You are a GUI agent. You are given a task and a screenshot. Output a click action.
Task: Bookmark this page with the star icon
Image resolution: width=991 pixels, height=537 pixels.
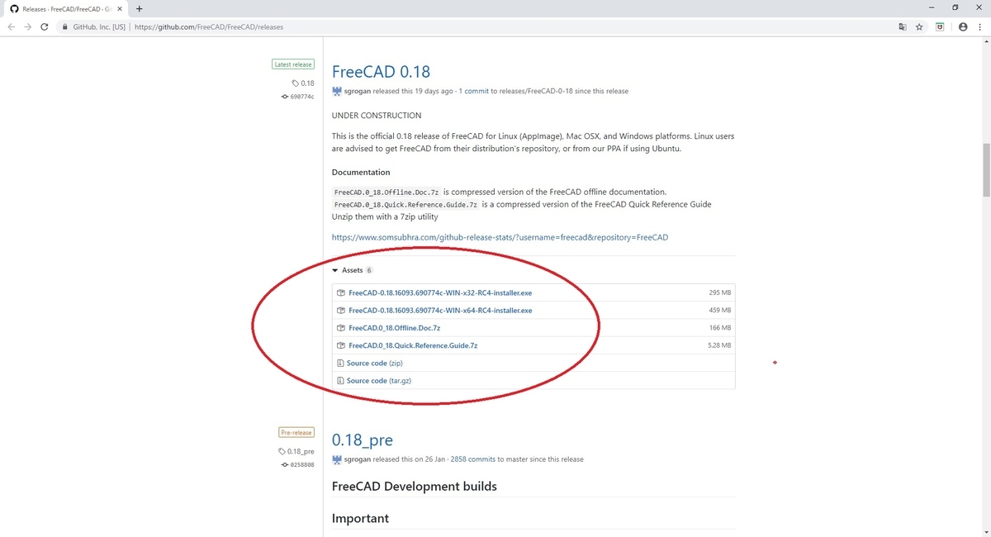(919, 26)
